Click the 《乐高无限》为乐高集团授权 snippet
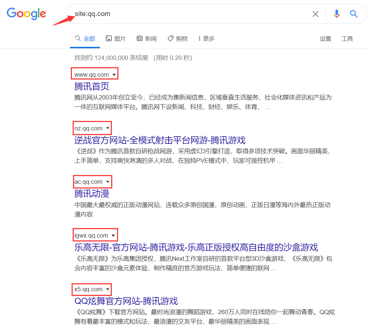 [203, 263]
